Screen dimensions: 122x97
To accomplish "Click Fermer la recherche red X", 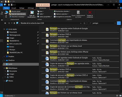I will click(90, 14).
